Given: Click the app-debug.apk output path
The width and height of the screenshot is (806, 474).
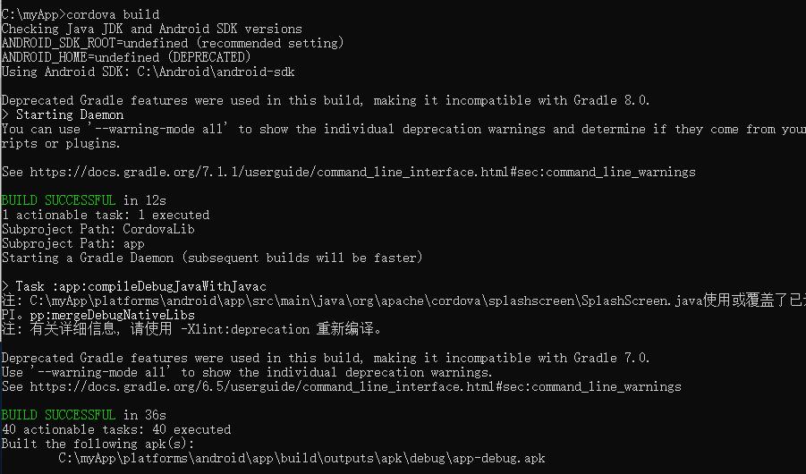Looking at the screenshot, I should [301, 458].
